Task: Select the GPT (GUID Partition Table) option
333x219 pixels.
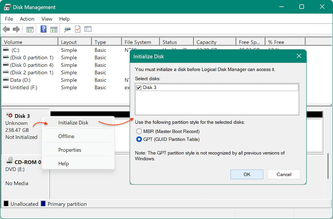Action: (x=139, y=139)
